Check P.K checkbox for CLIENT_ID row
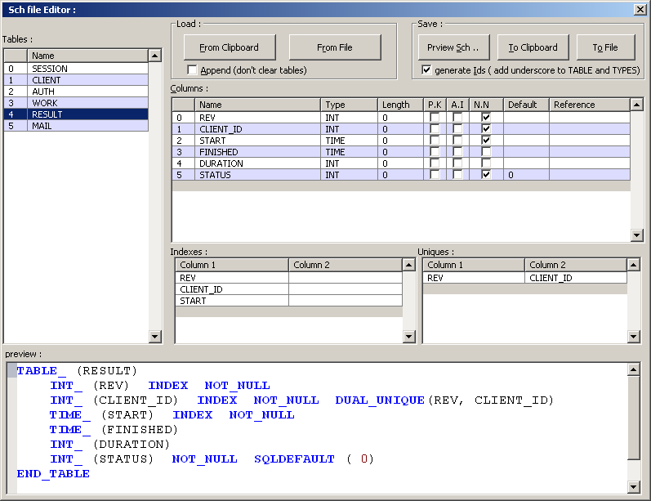Image resolution: width=651 pixels, height=501 pixels. [x=435, y=129]
